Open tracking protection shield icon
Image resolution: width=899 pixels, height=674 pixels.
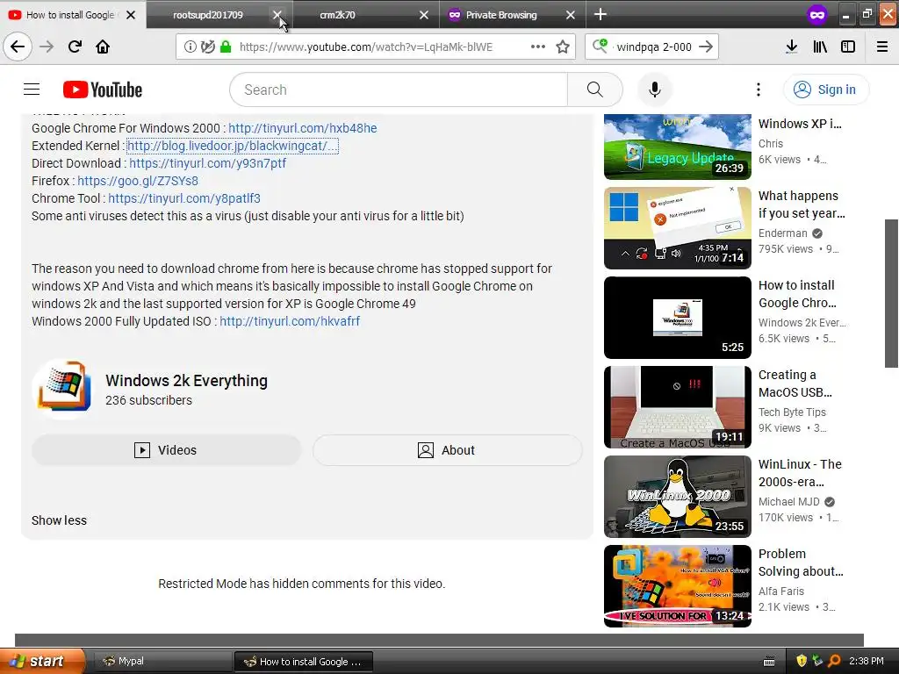[x=207, y=47]
